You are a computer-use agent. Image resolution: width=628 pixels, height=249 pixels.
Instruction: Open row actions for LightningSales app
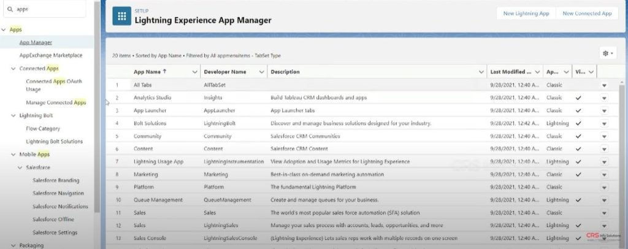click(x=604, y=226)
